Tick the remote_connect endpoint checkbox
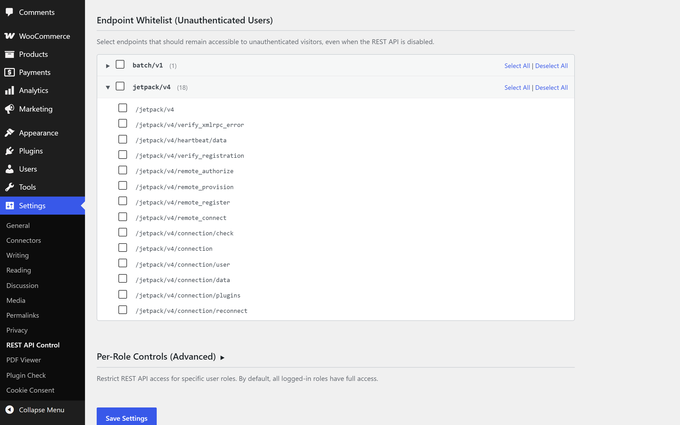Screen dimensions: 680x425 (123, 217)
